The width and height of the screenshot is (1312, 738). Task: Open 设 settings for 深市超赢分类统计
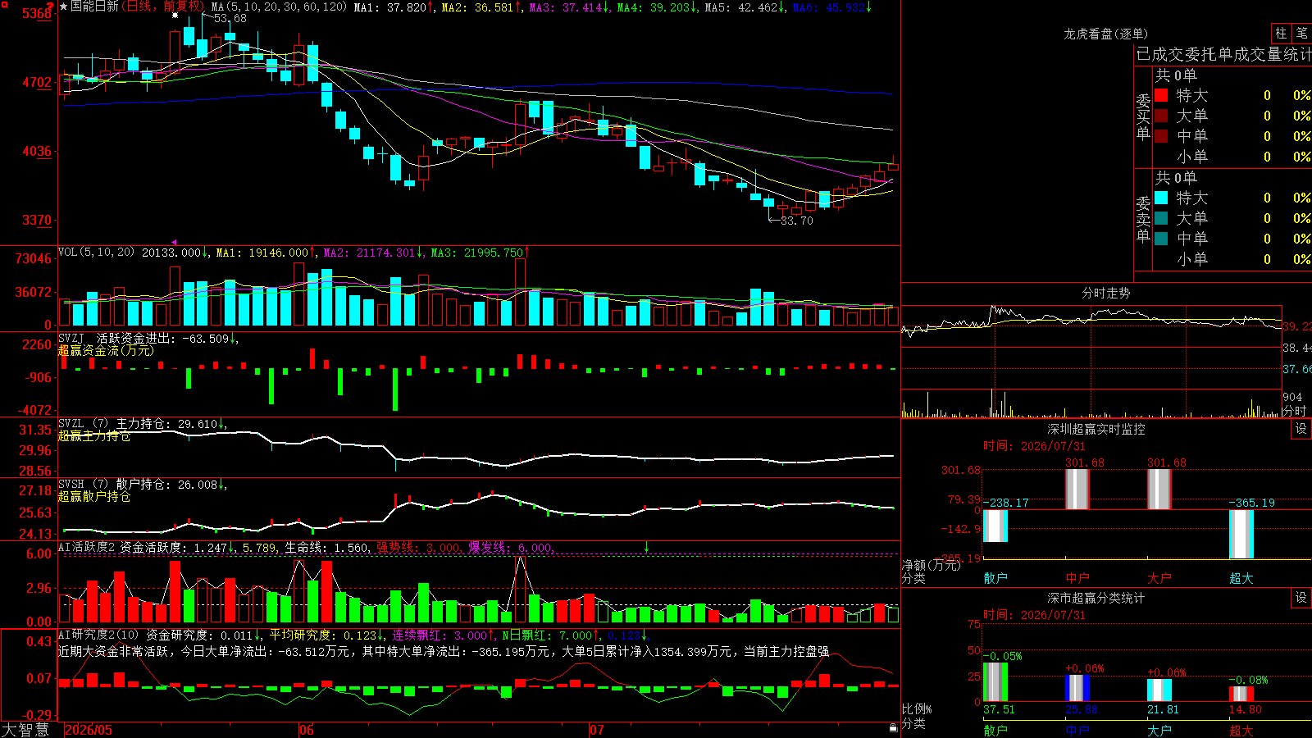1301,598
